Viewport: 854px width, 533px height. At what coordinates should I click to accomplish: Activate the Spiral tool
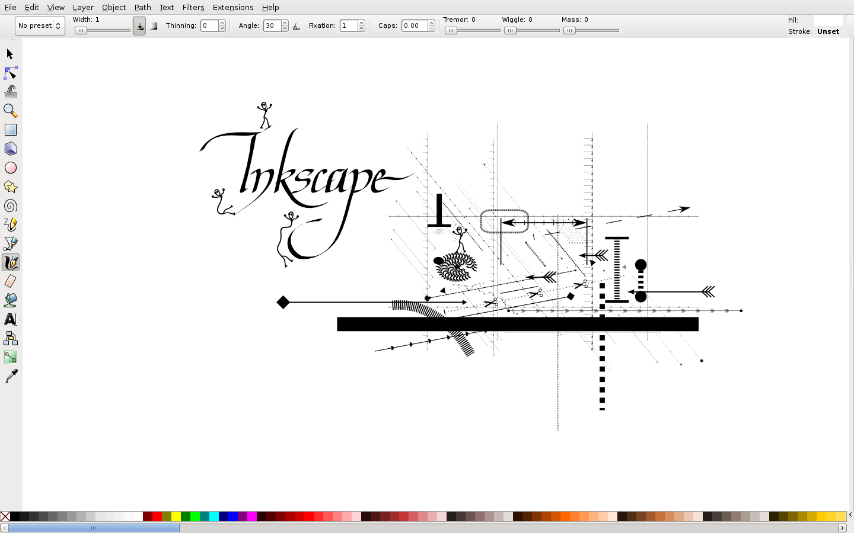click(x=10, y=206)
